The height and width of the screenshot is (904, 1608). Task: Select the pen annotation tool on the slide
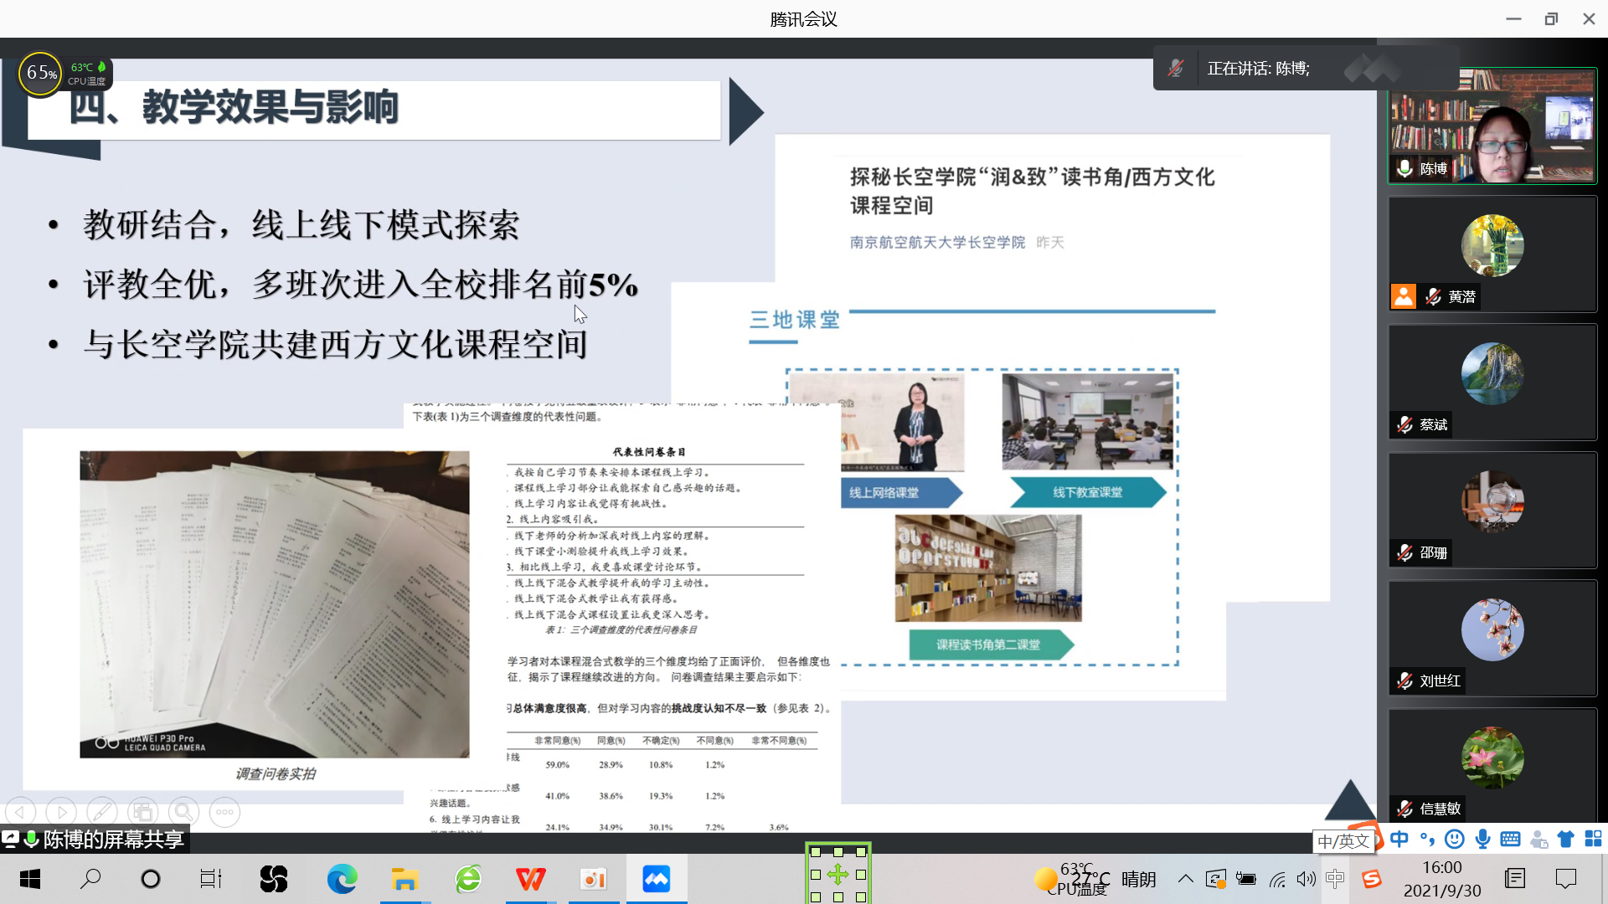point(102,812)
